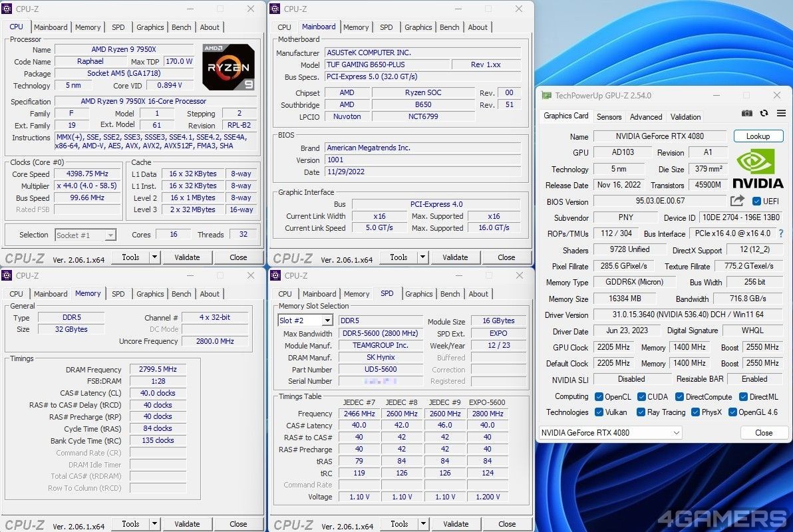Click the BIOS Version value 95.03.0E.00.67
The height and width of the screenshot is (532, 793).
[x=660, y=201]
